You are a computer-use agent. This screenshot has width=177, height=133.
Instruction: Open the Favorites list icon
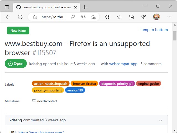coord(119,17)
